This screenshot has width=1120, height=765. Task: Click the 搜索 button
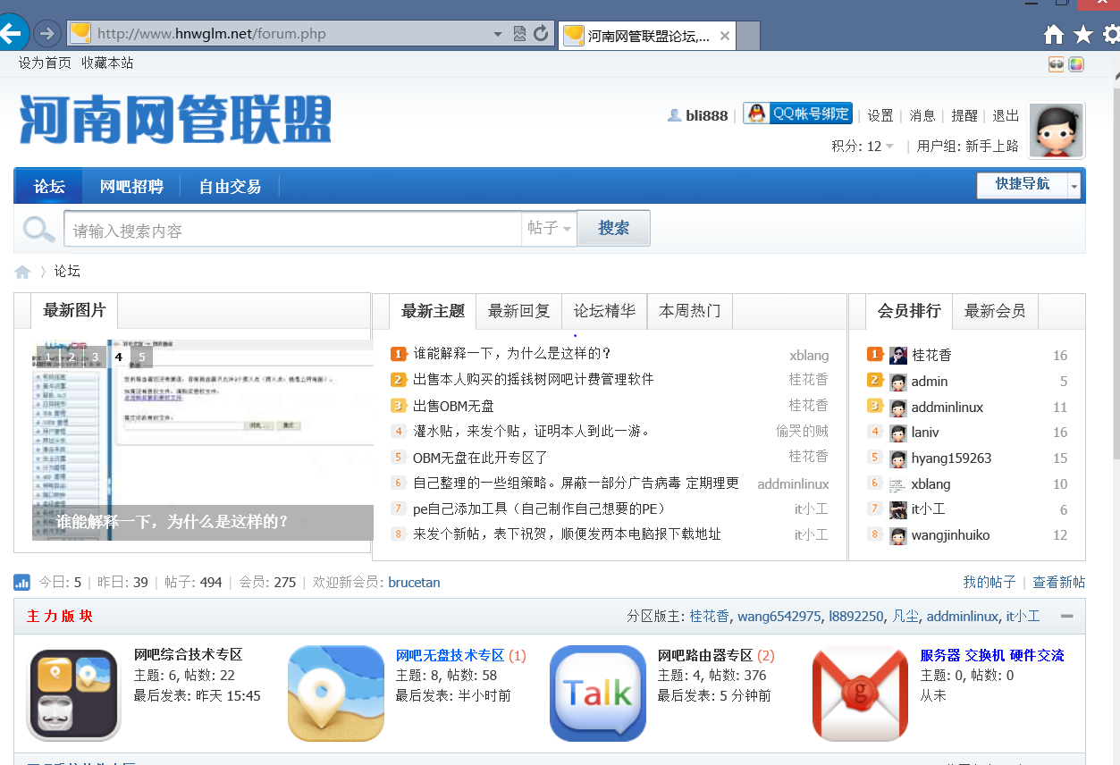pyautogui.click(x=613, y=229)
